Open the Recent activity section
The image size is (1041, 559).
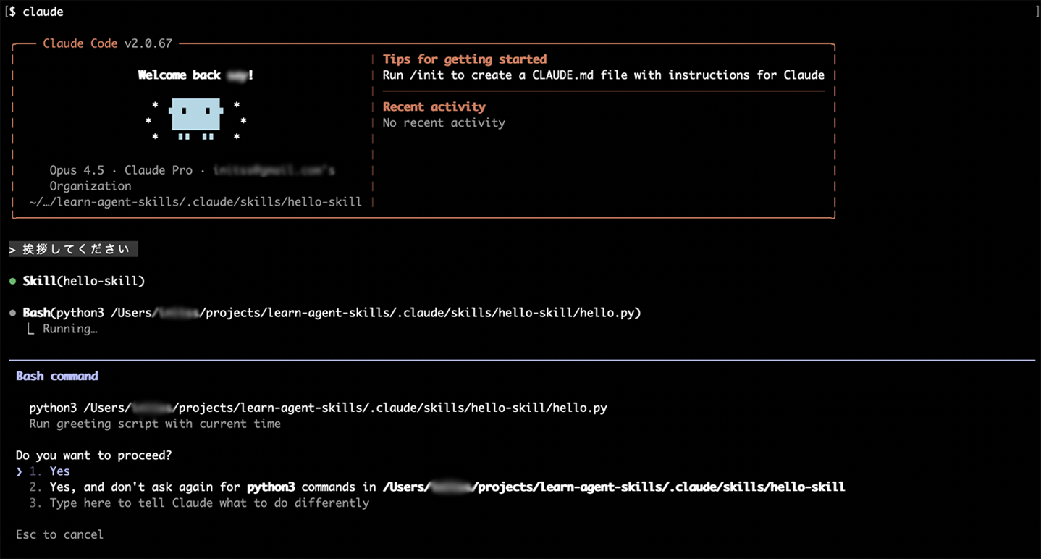click(x=434, y=106)
